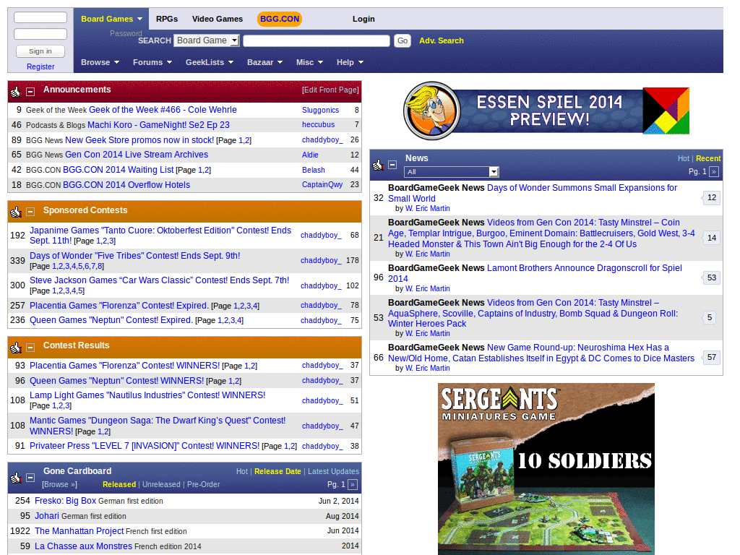Open user Sluggonics profile

point(320,110)
